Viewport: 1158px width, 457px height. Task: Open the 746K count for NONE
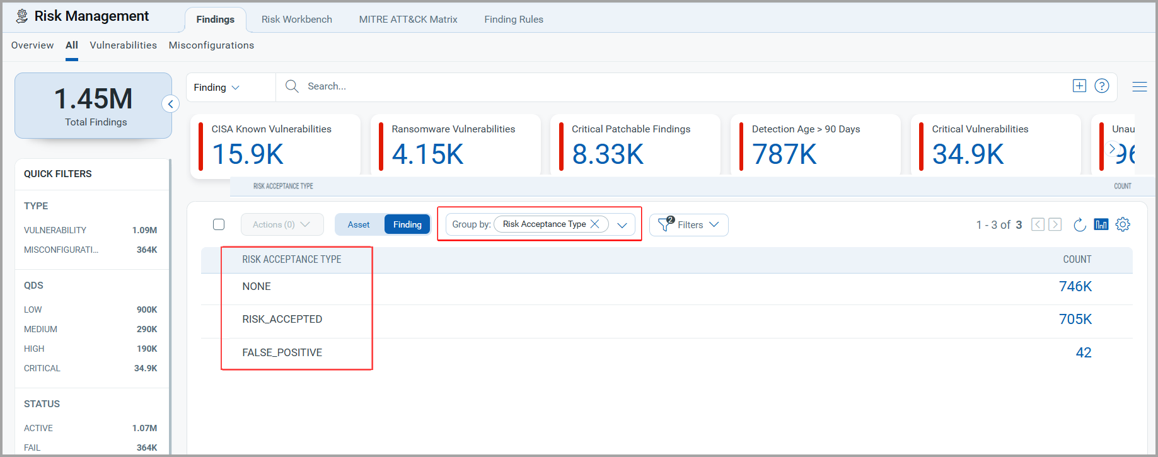(x=1075, y=286)
